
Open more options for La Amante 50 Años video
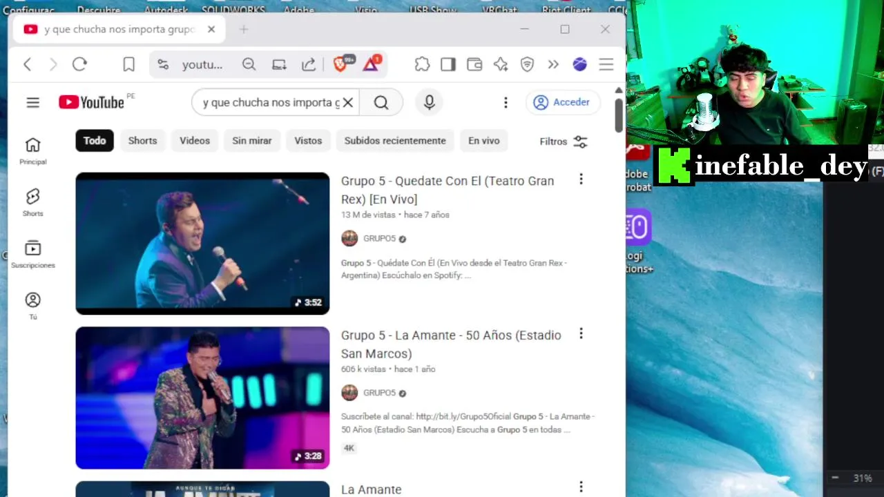tap(581, 334)
